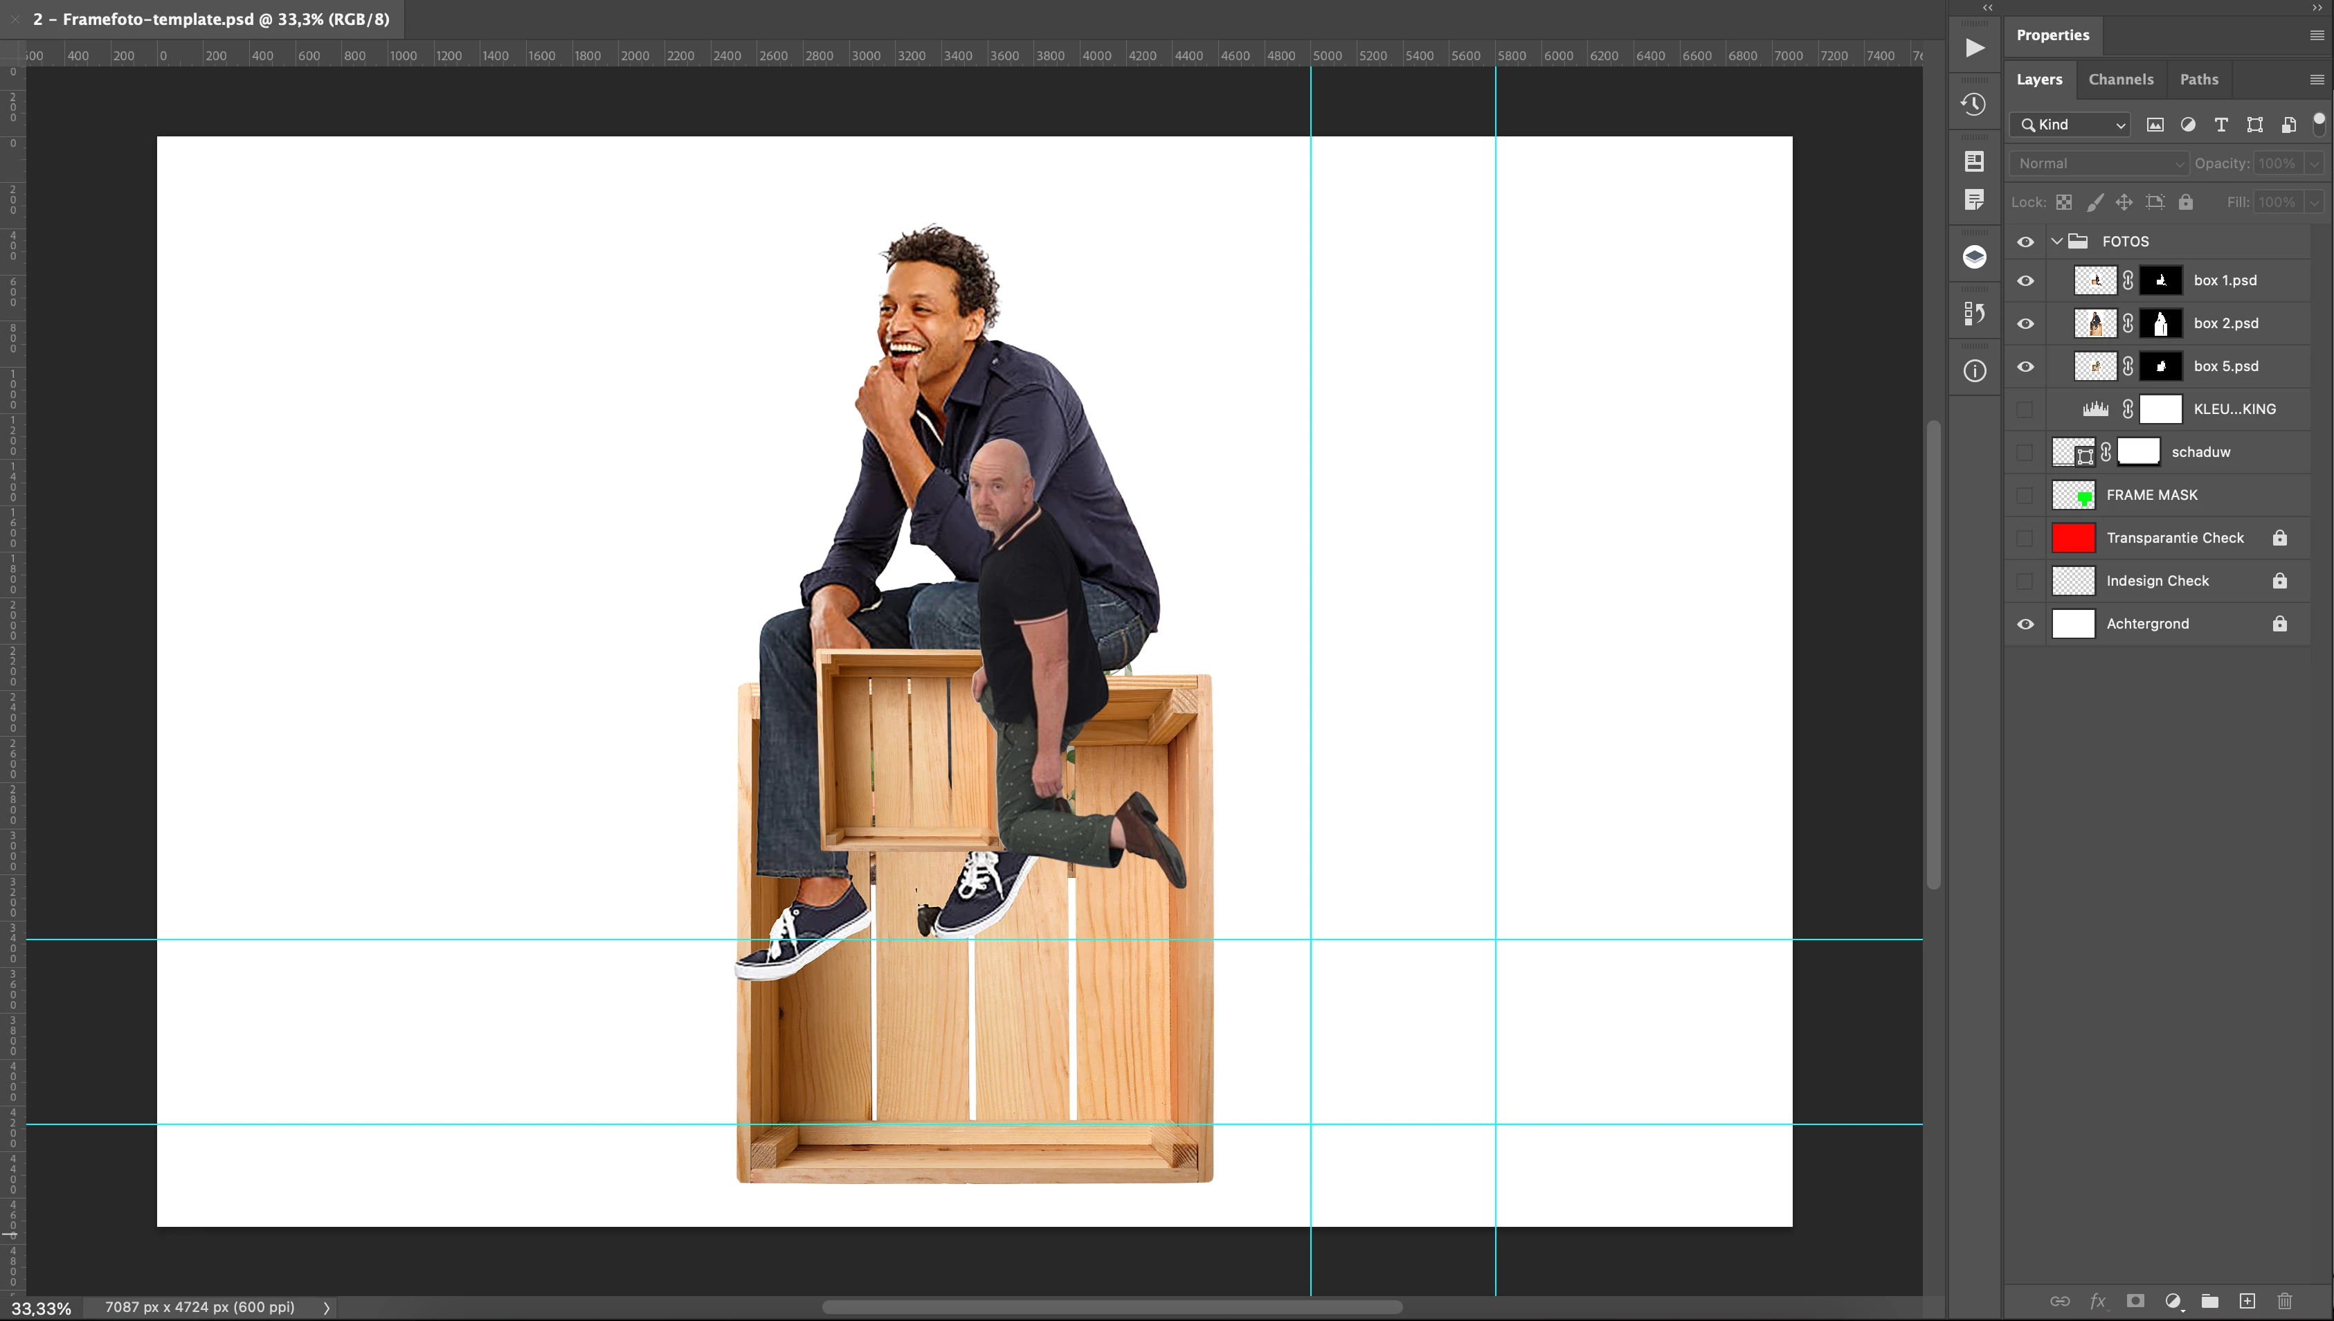
Task: Click the Lock all padlock icon
Action: pos(2185,202)
